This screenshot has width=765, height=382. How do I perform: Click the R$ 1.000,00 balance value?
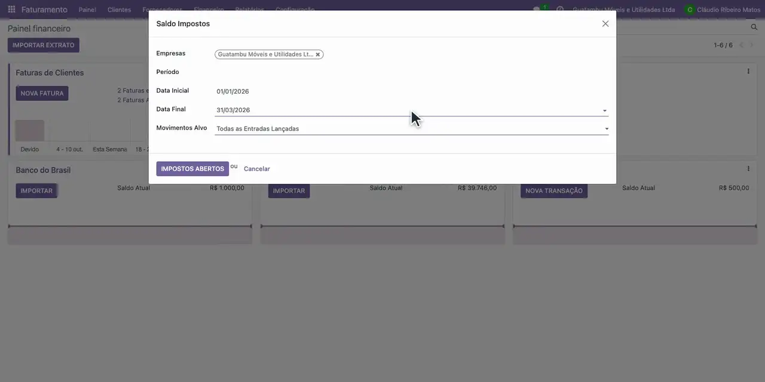(227, 188)
